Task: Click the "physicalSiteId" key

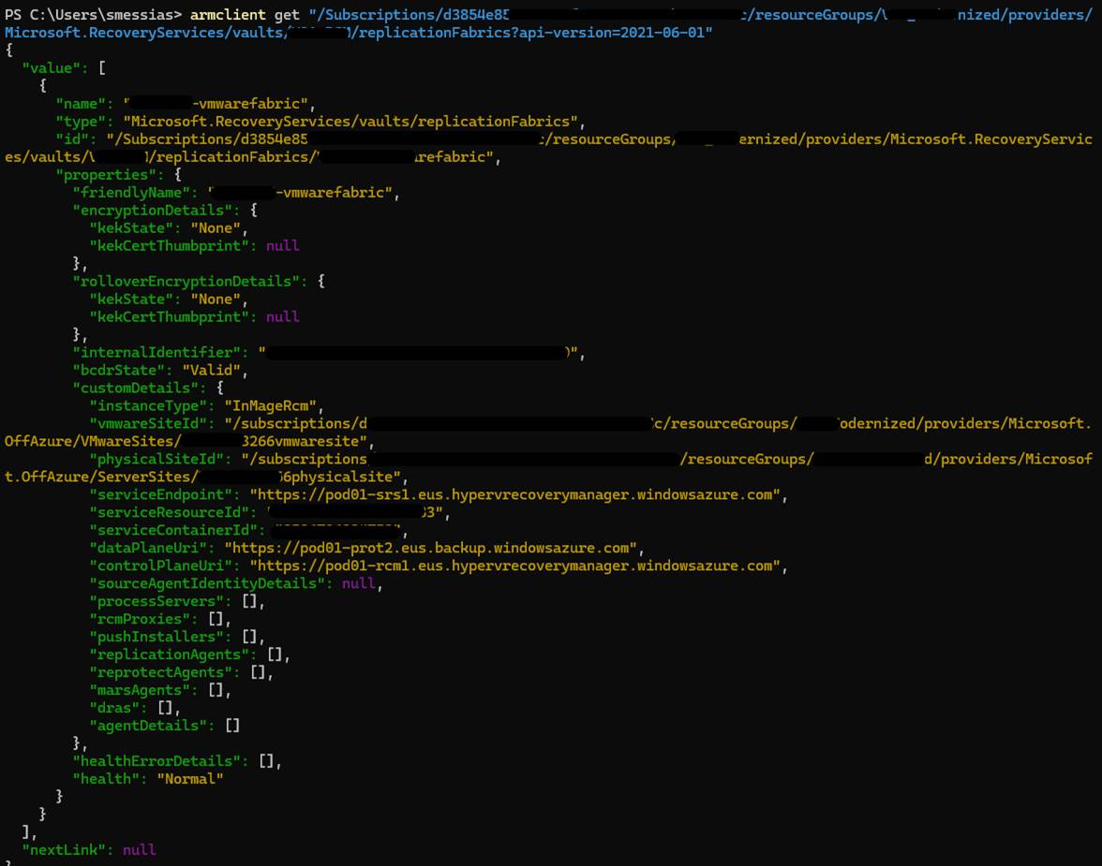Action: (x=156, y=460)
